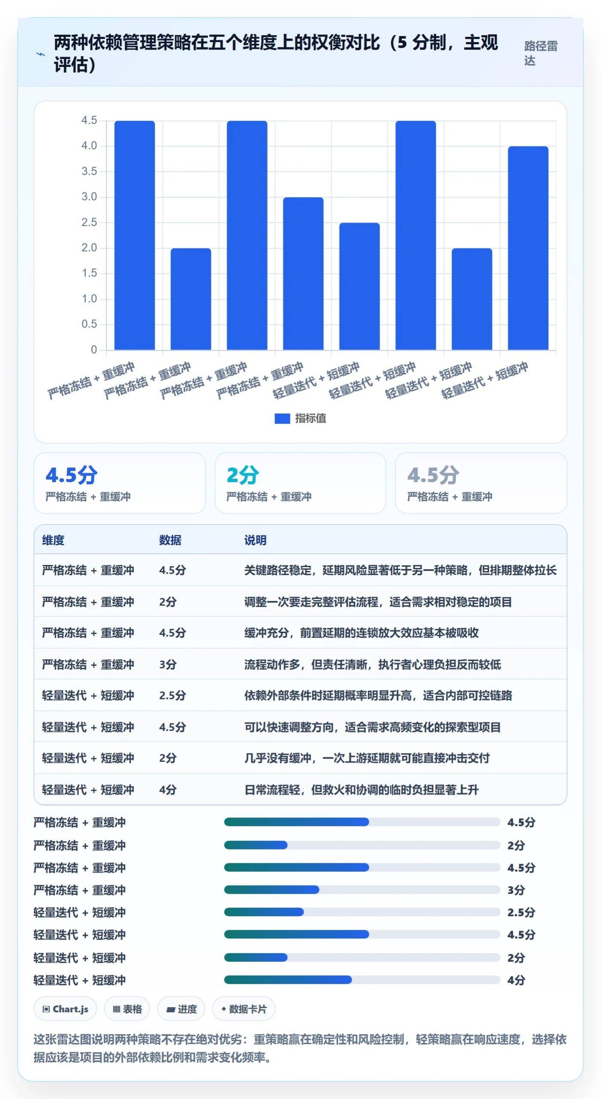Select the Chart.js tag
The image size is (601, 1099).
pos(65,1009)
